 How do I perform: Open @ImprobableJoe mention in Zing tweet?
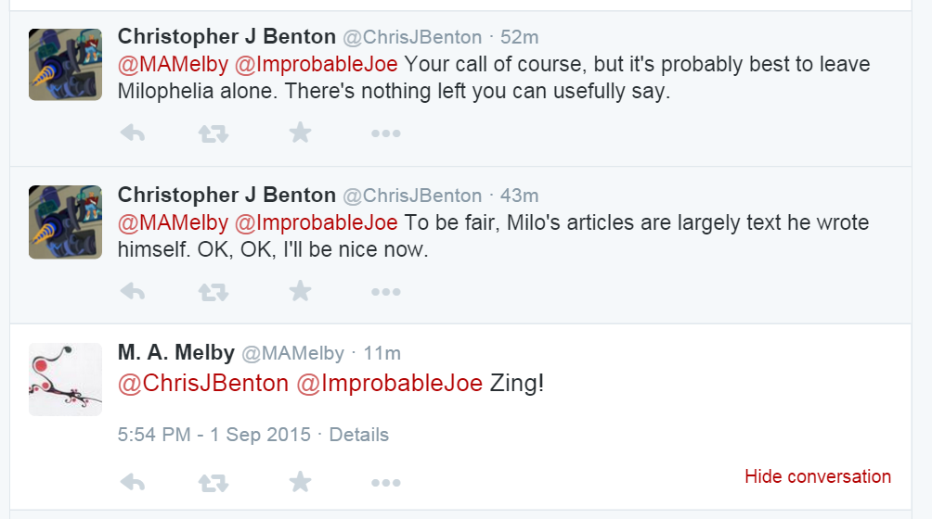[x=389, y=383]
